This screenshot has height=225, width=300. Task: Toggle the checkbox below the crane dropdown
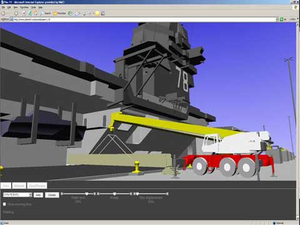[x=4, y=204]
